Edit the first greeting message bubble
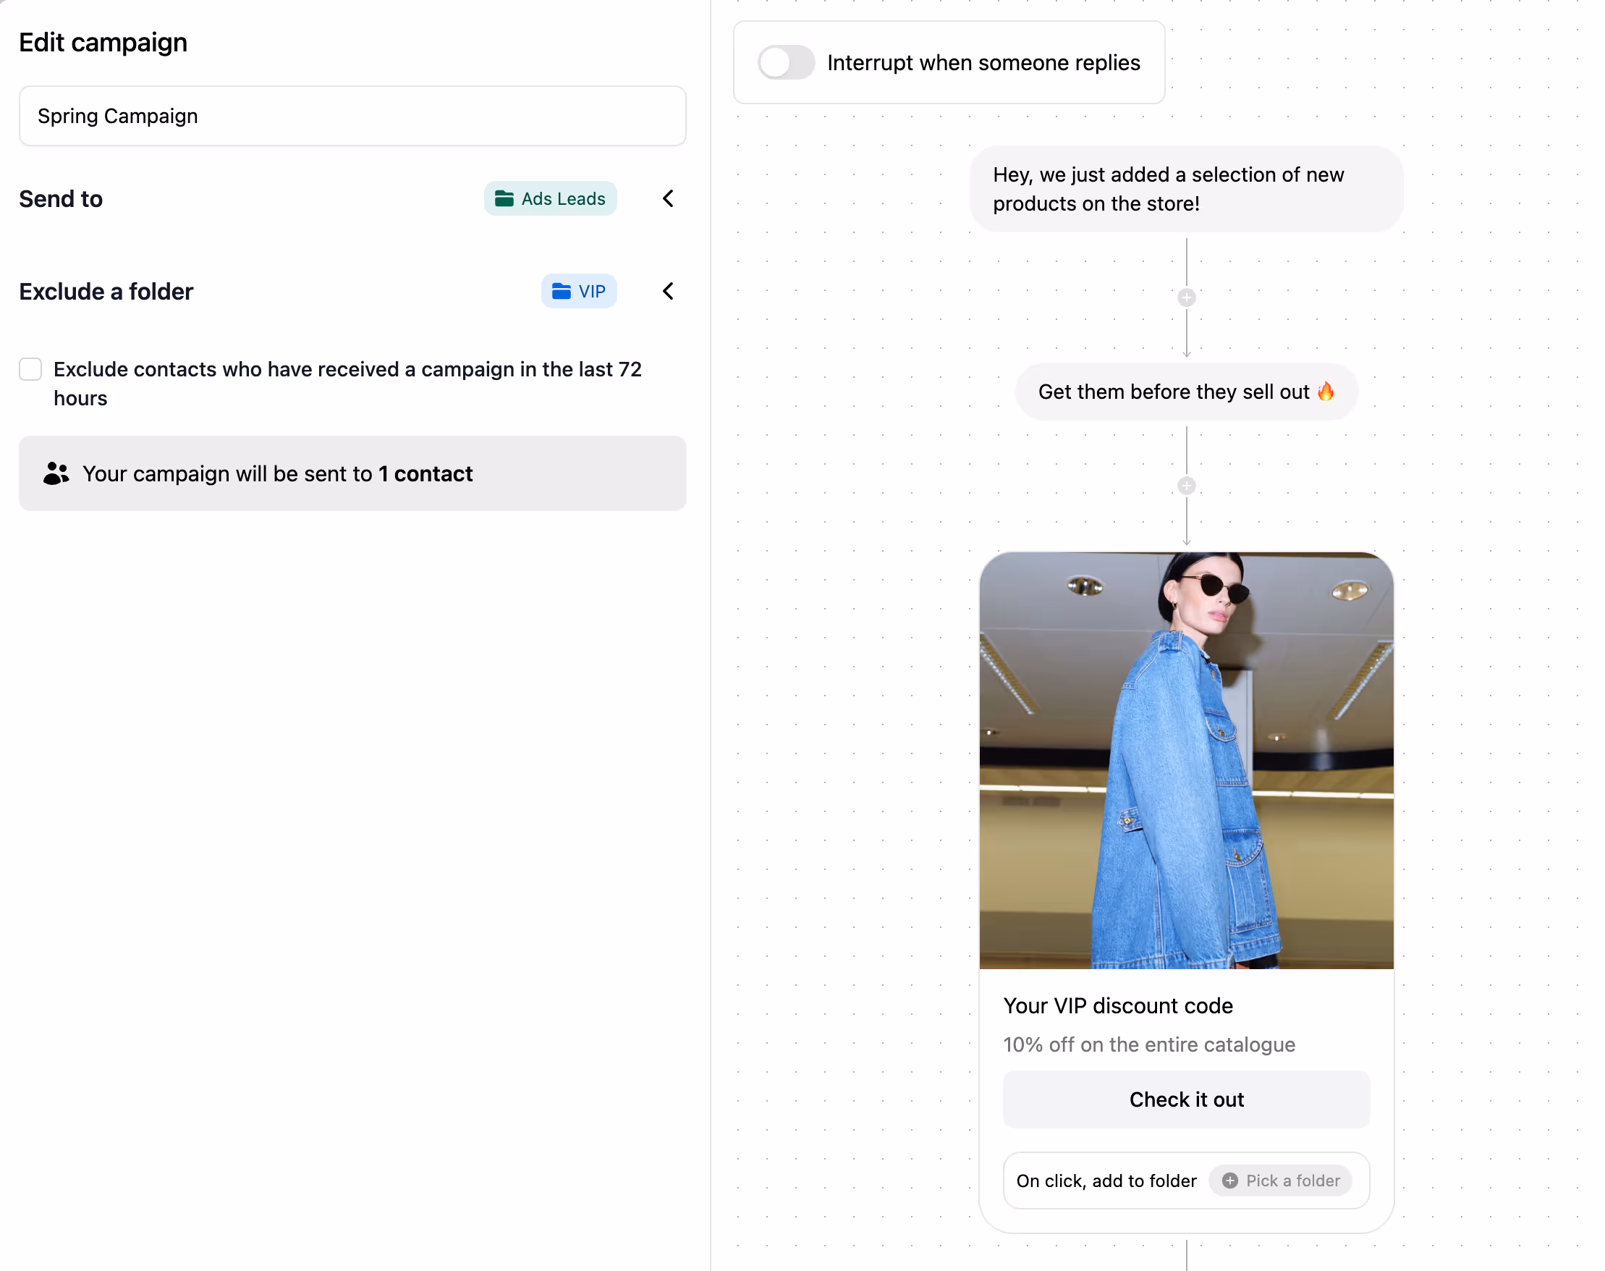 tap(1186, 189)
